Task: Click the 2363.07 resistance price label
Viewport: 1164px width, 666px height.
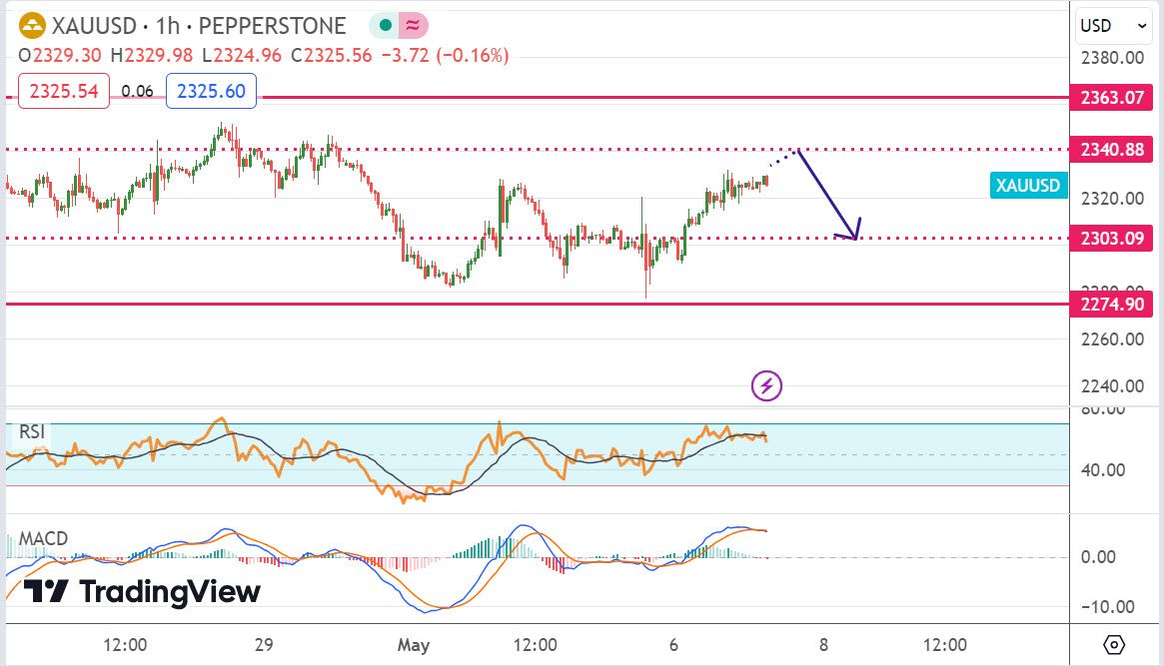Action: click(x=1112, y=98)
